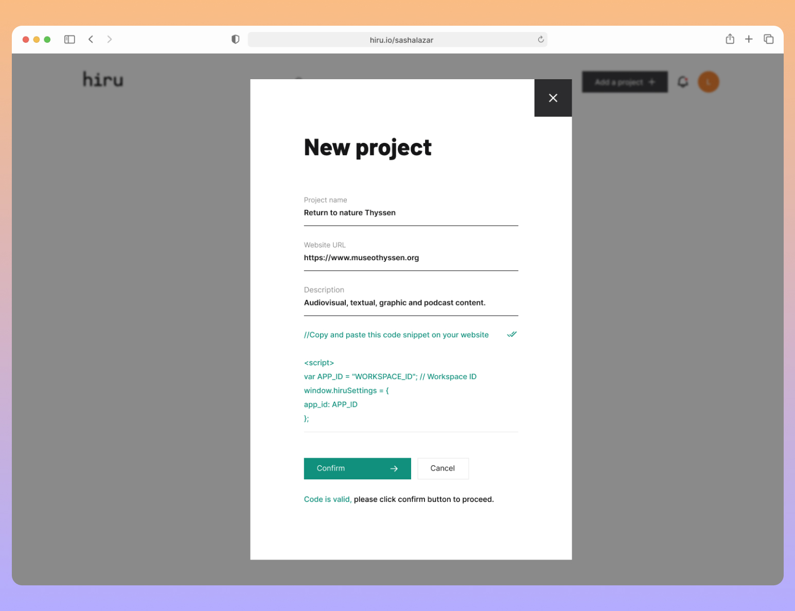Click the 'Code is valid,' message

point(327,499)
